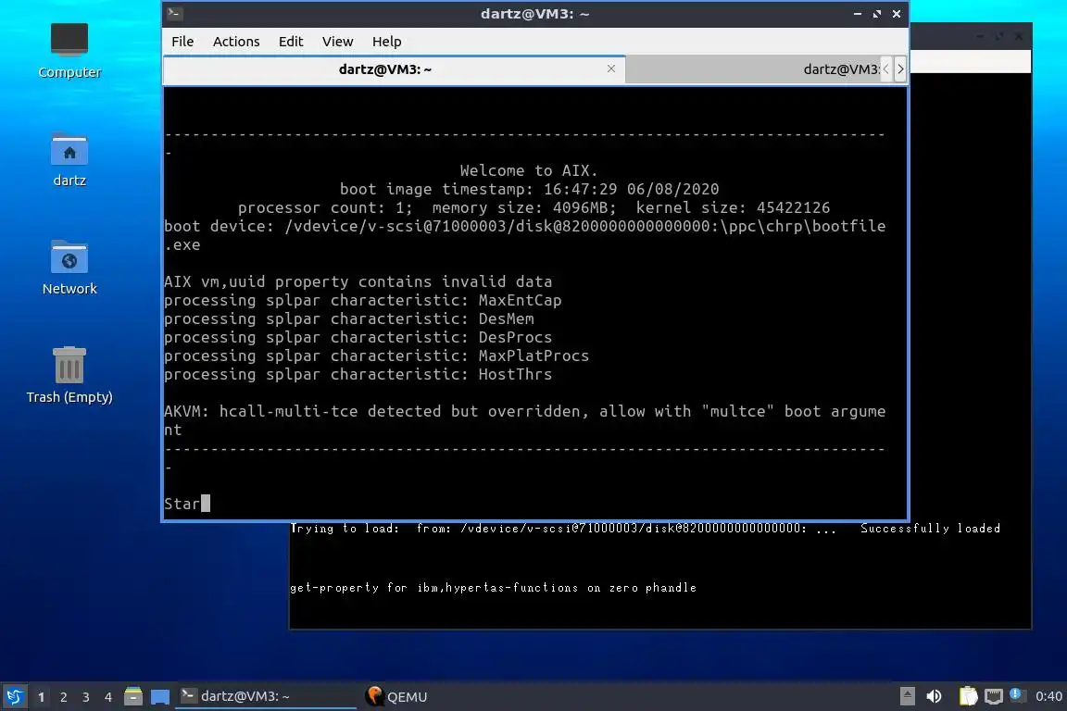Click the terminal icon in the title bar

[x=174, y=13]
